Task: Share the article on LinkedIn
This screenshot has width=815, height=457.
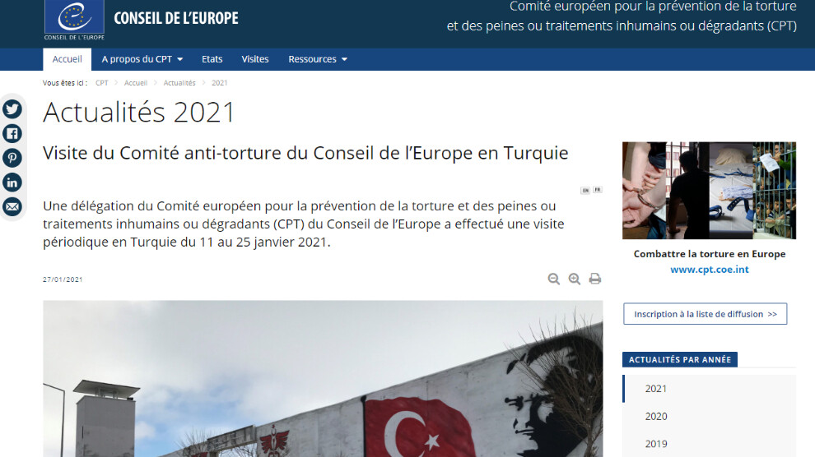Action: (x=12, y=182)
